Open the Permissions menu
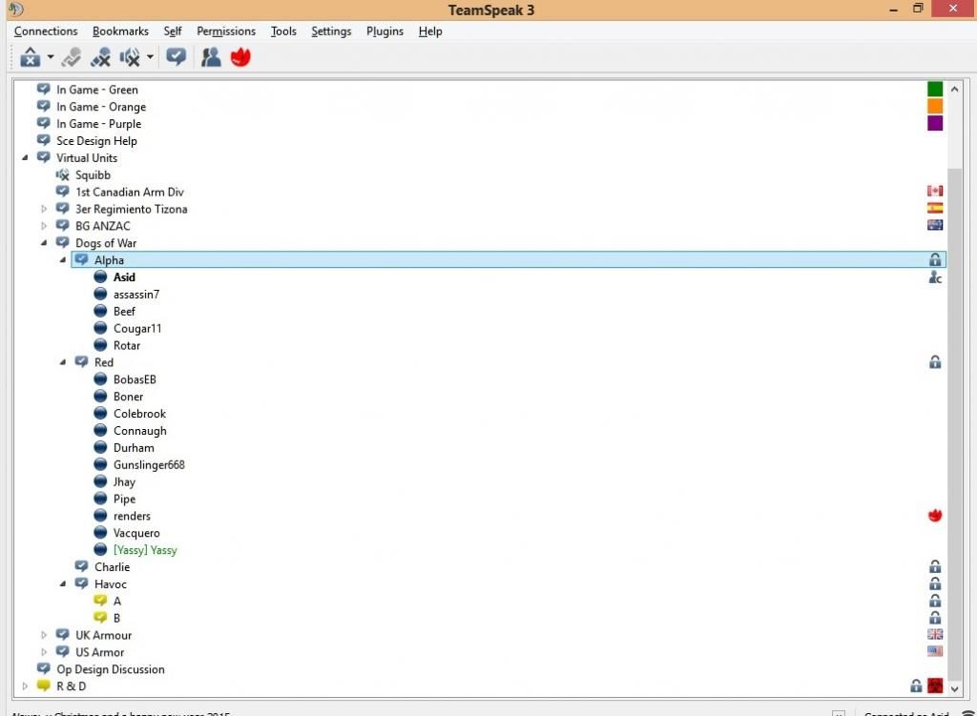977x716 pixels. [x=226, y=31]
